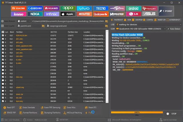Click the Format Partitions button
The width and height of the screenshot is (183, 122).
(x=28, y=113)
